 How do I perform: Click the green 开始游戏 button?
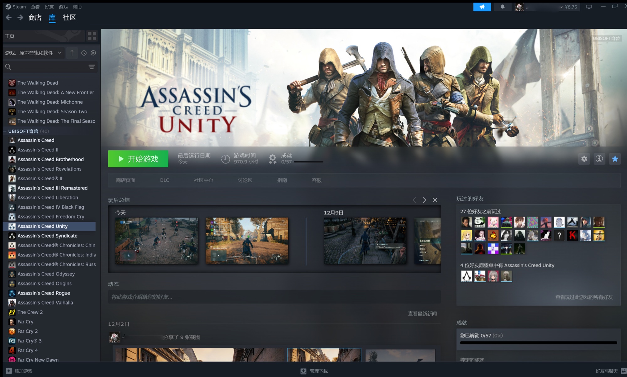138,159
